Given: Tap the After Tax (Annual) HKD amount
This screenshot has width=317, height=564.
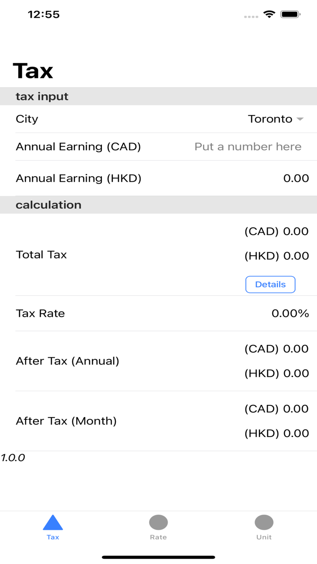Looking at the screenshot, I should (x=276, y=373).
